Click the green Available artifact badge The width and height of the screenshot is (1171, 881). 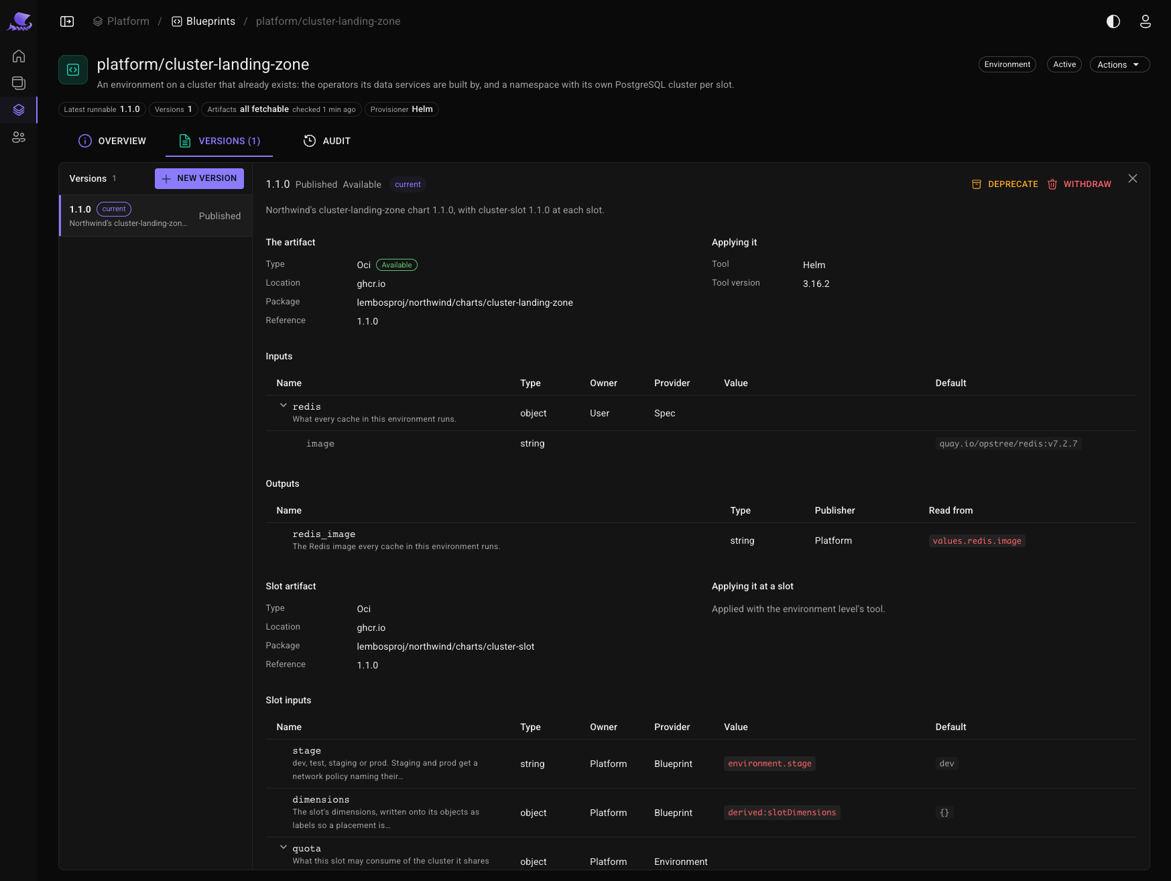397,265
